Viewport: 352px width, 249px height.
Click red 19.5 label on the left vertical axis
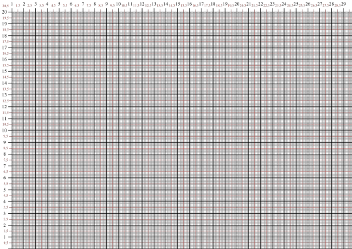tap(5, 18)
